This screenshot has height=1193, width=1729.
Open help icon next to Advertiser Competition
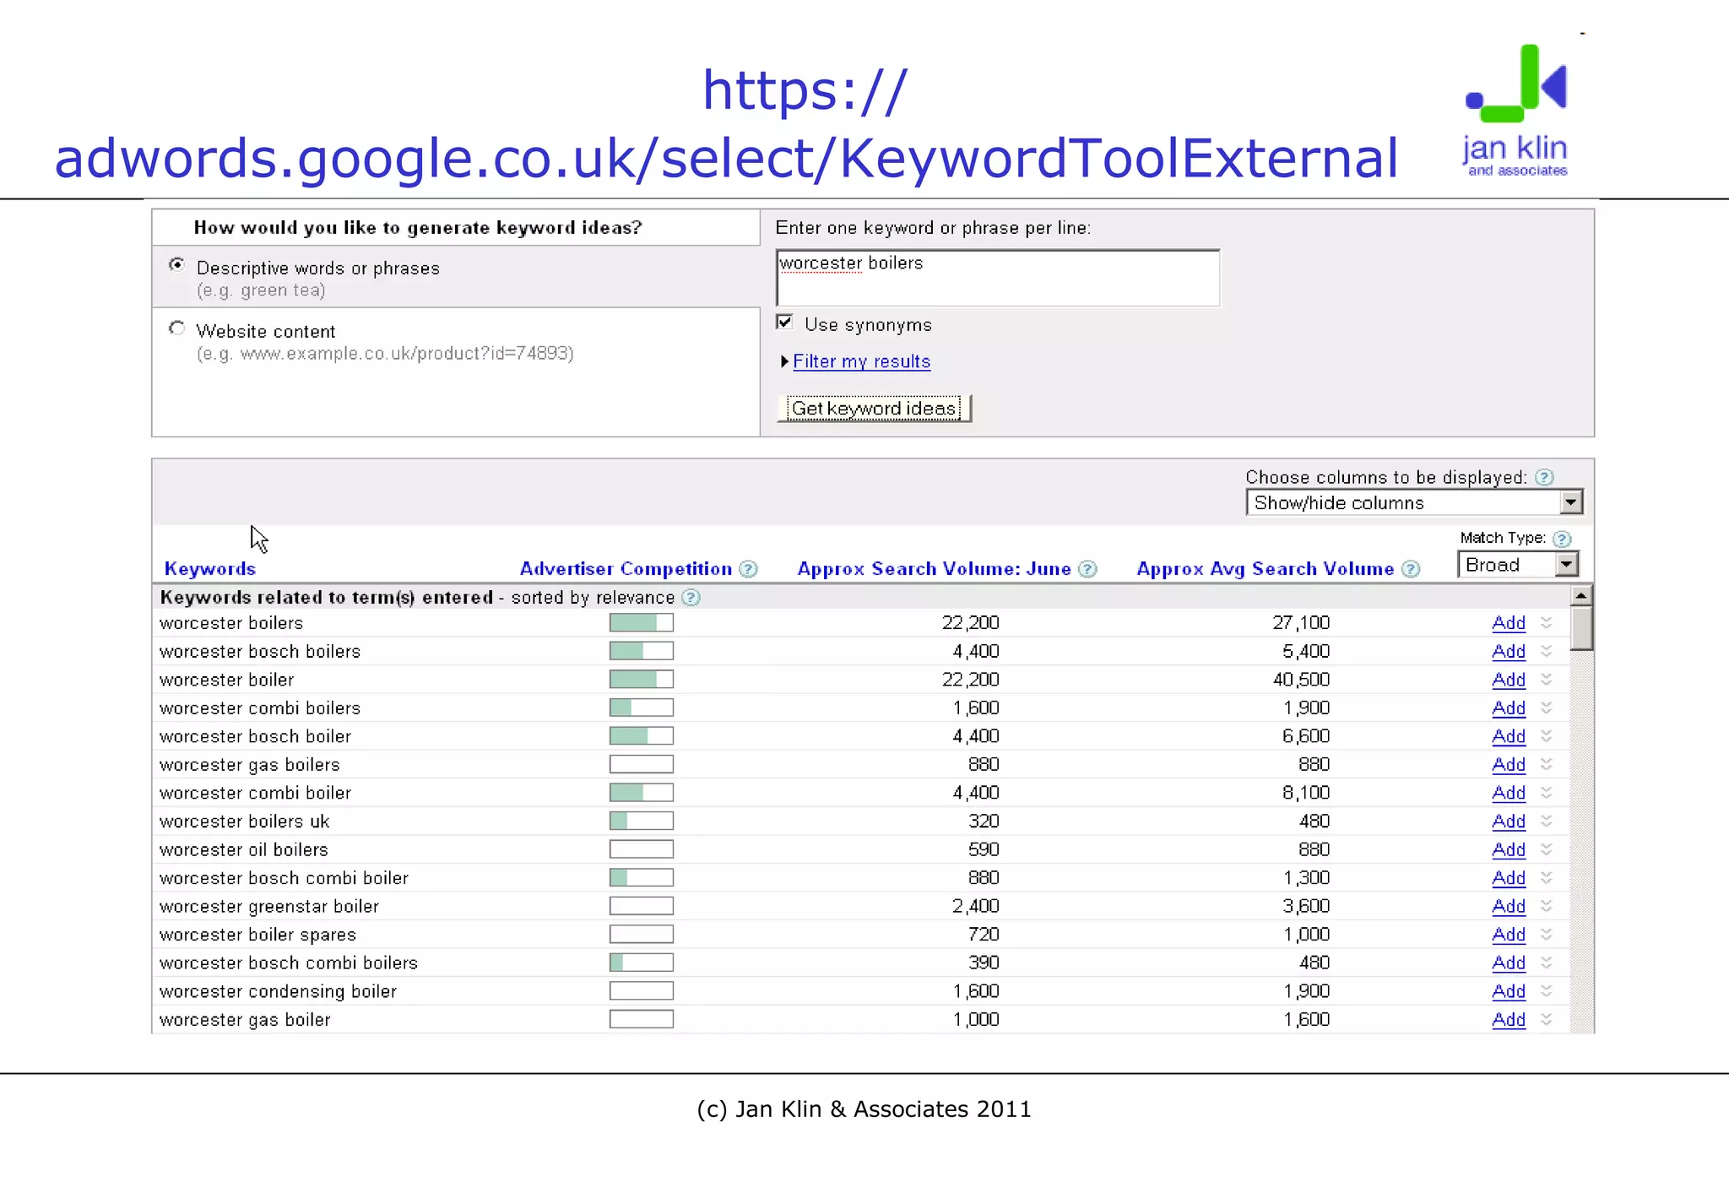coord(748,569)
